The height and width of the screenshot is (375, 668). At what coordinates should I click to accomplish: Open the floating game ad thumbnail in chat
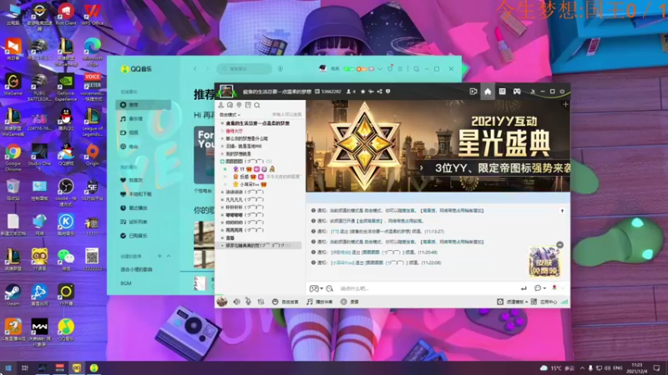pyautogui.click(x=544, y=262)
